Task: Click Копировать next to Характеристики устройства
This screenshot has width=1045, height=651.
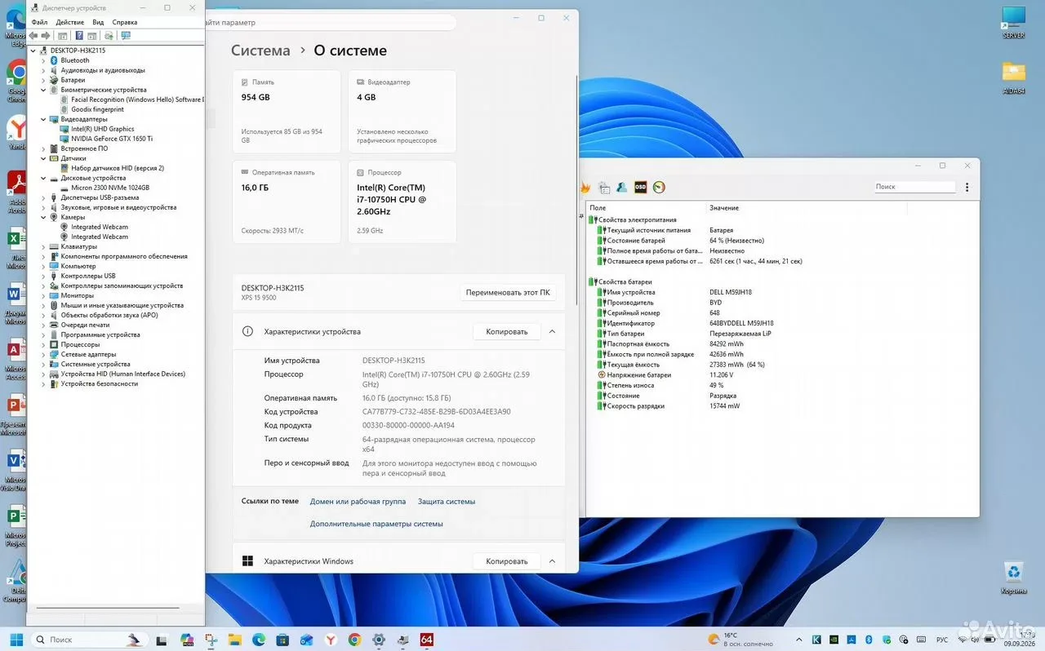Action: [506, 332]
